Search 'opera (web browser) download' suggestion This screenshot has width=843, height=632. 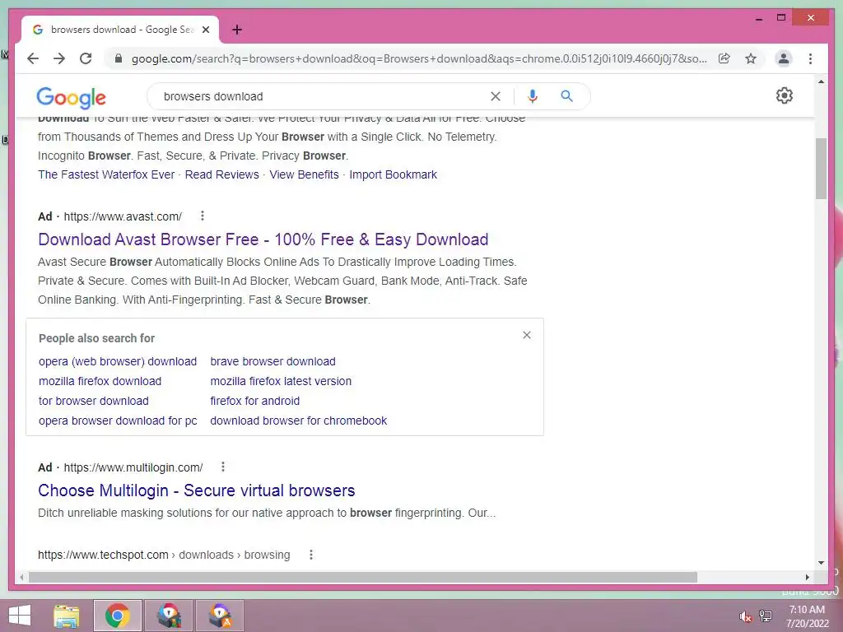click(x=118, y=361)
